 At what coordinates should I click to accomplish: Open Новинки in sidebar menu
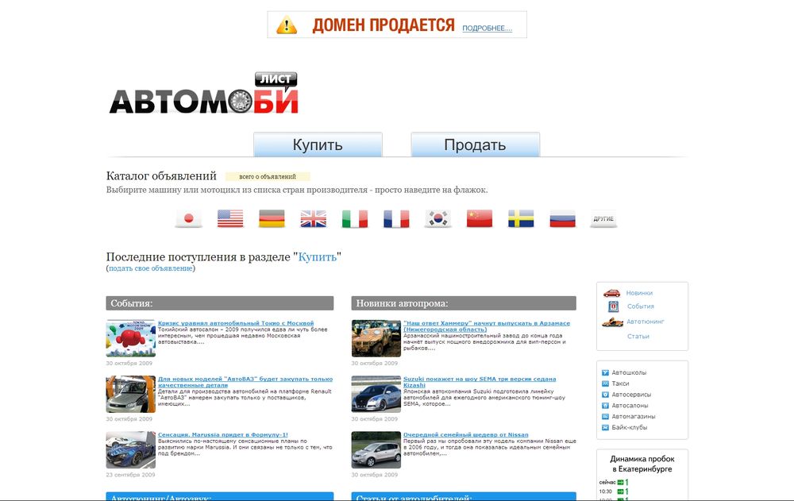(x=639, y=293)
